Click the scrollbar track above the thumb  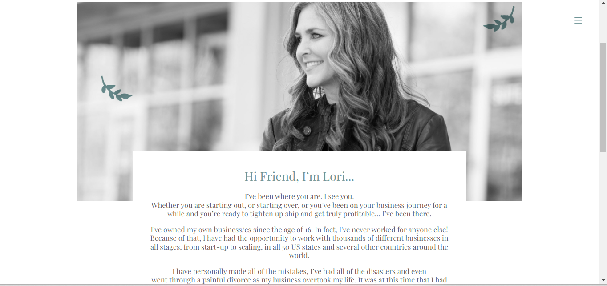coord(603,24)
